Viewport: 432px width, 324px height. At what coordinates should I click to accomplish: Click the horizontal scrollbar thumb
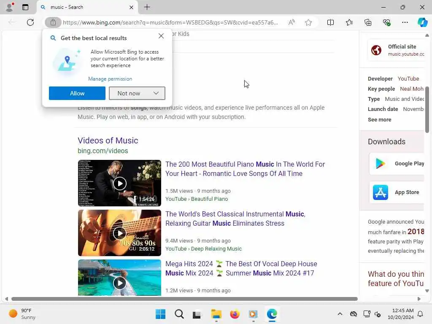click(x=185, y=299)
